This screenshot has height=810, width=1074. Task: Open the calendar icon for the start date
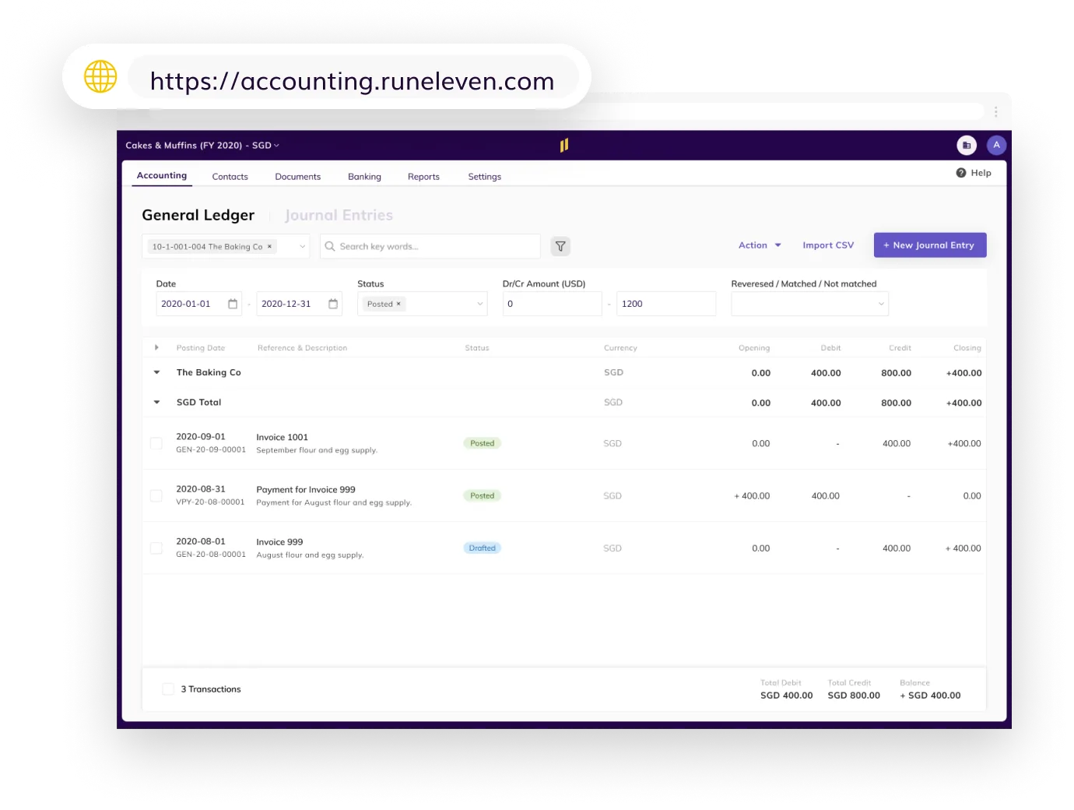pyautogui.click(x=232, y=304)
